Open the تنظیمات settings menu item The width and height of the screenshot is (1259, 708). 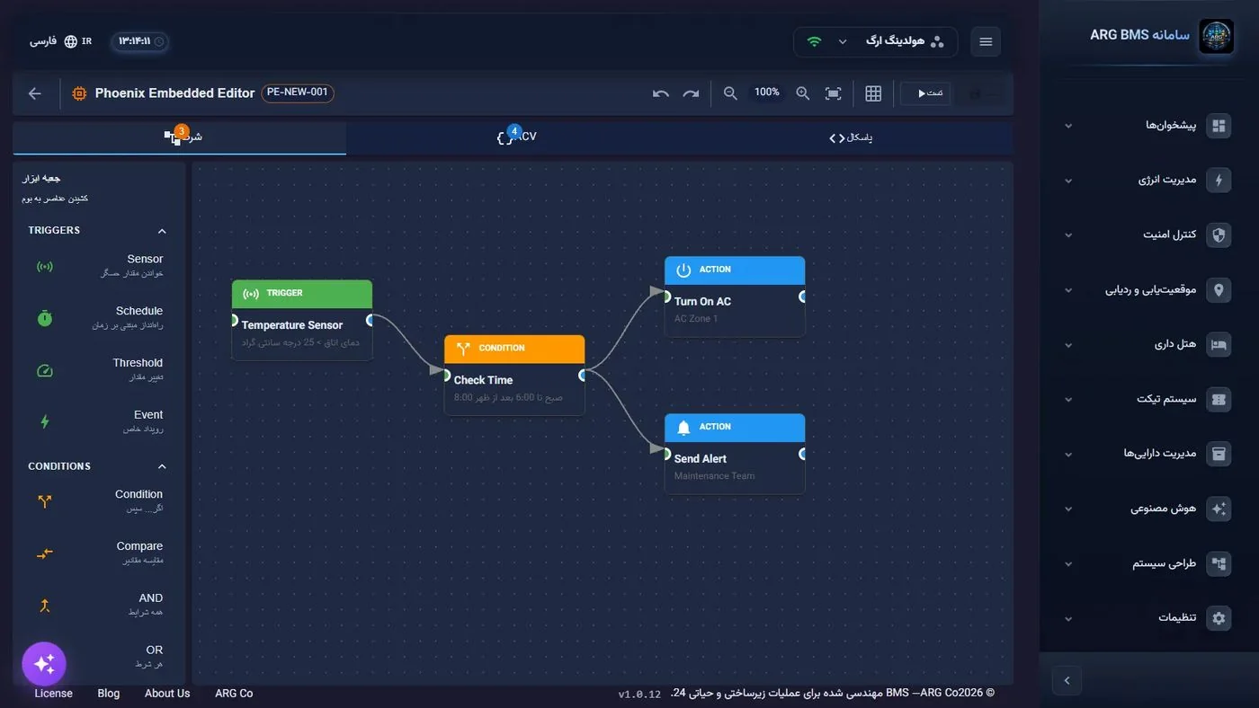[x=1149, y=618]
